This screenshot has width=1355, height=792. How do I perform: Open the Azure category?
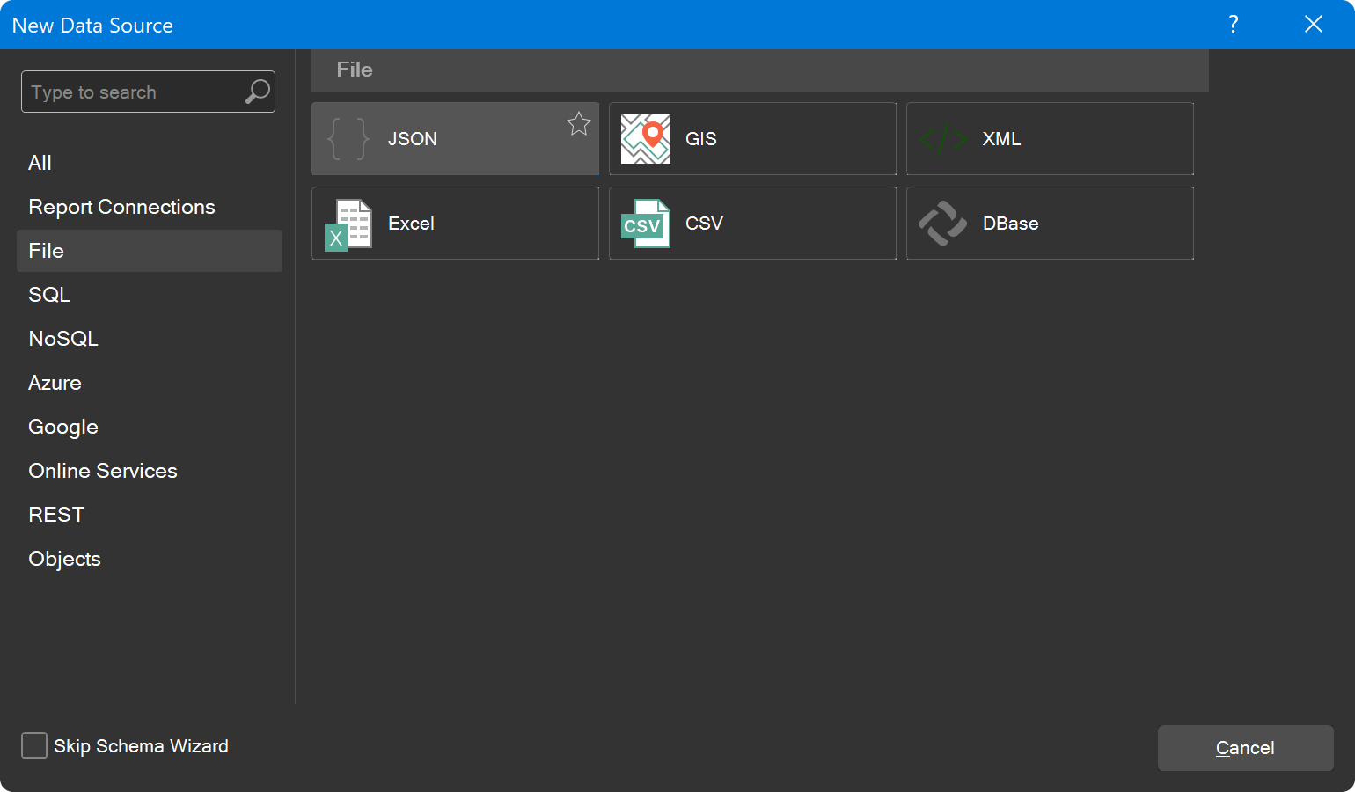(x=150, y=383)
